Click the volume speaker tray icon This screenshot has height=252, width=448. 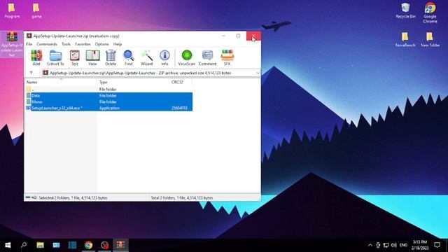(393, 245)
